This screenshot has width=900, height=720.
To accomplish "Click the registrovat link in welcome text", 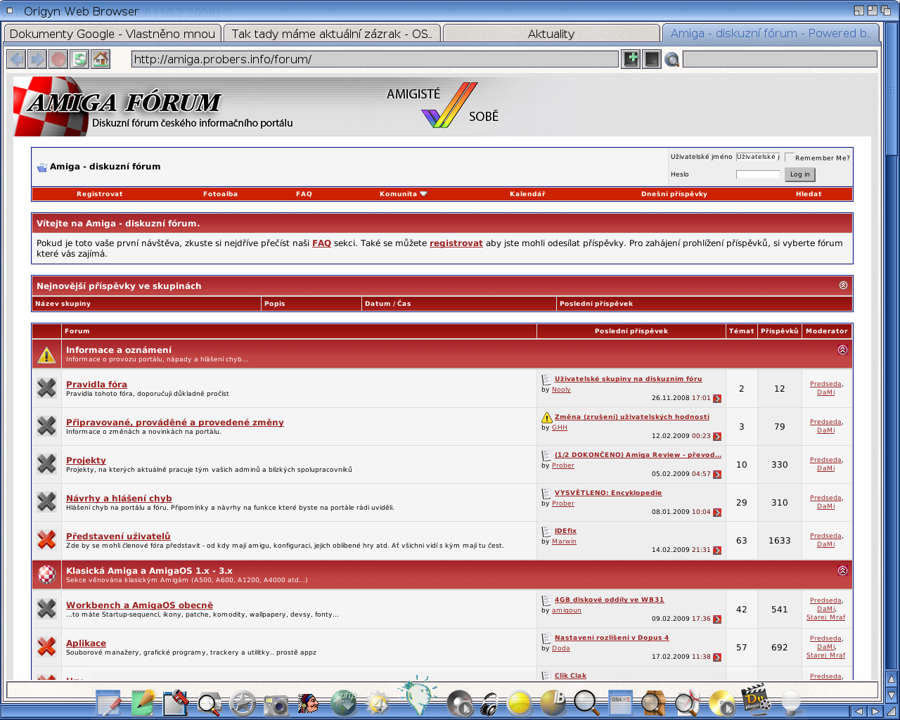I will click(x=456, y=243).
